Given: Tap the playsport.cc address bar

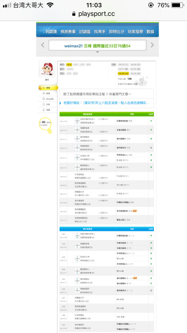Looking at the screenshot, I should coord(93,14).
